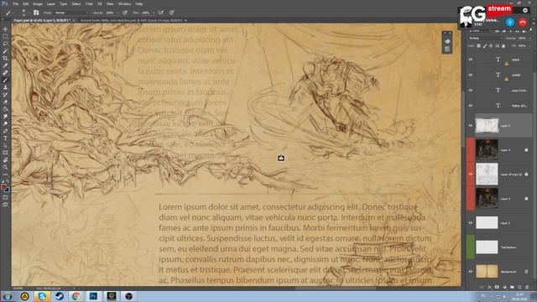This screenshot has height=302, width=537.
Task: Select the Rectangle shape tool
Action: pyautogui.click(x=5, y=153)
